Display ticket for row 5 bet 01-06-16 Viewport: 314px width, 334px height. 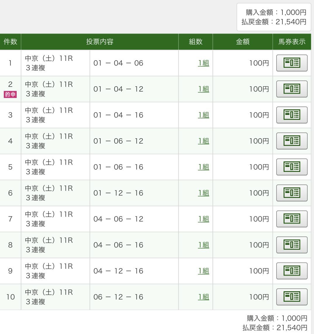click(x=292, y=167)
